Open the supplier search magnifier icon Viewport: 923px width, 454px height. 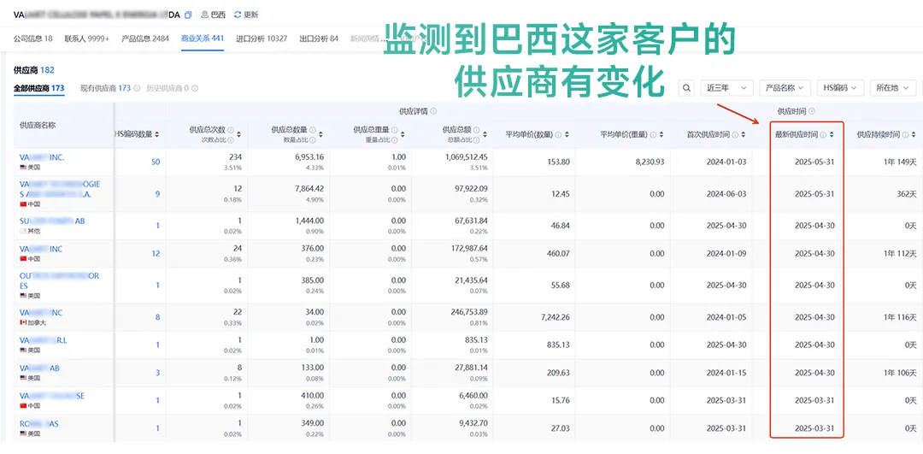click(x=686, y=88)
